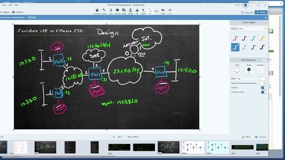
Task: Open the Favorites tool
Action: [x=97, y=11]
